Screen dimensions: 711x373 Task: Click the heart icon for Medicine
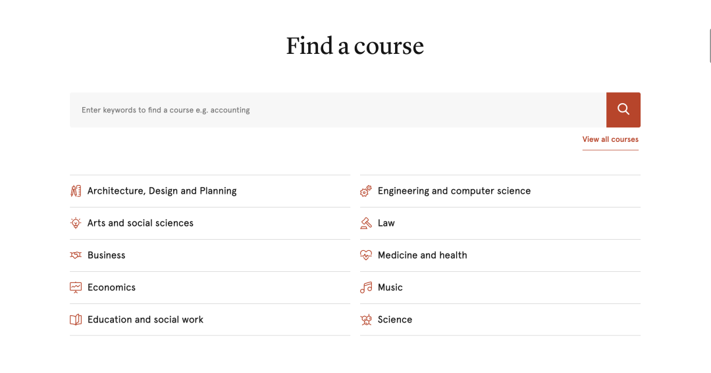click(x=366, y=255)
